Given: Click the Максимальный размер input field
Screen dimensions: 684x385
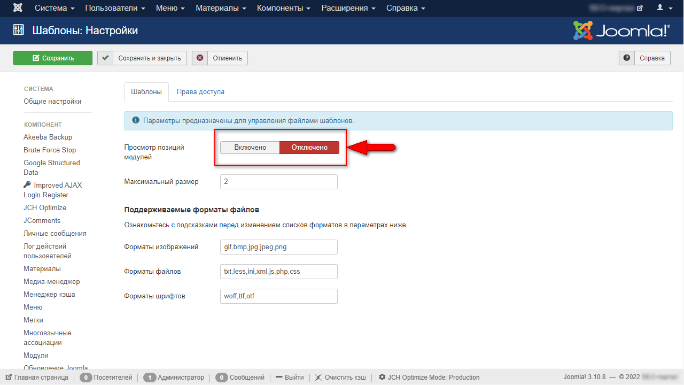Looking at the screenshot, I should tap(278, 182).
